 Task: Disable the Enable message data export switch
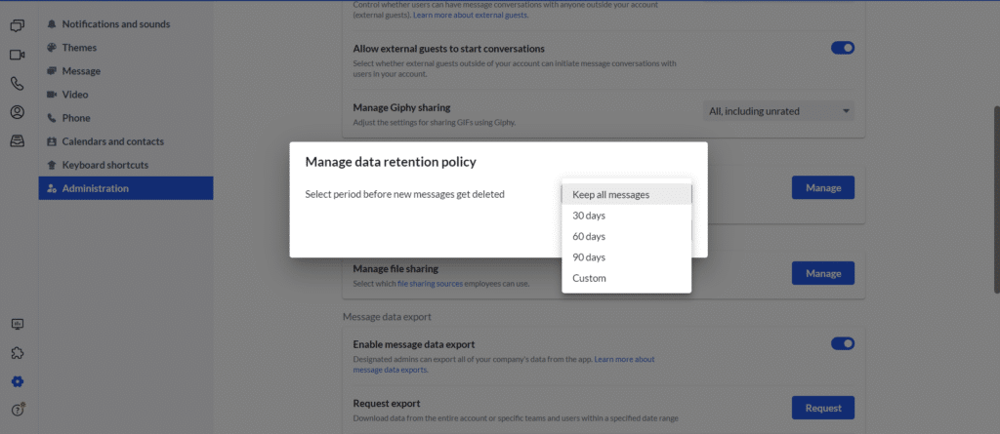pos(842,343)
